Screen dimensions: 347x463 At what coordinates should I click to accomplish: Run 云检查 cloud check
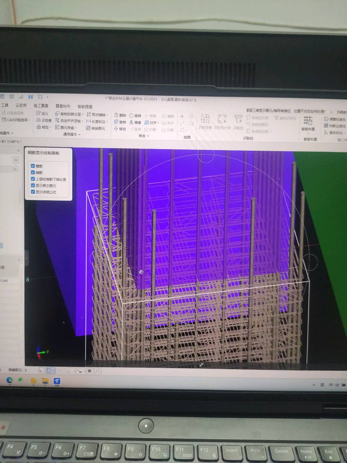coord(44,120)
